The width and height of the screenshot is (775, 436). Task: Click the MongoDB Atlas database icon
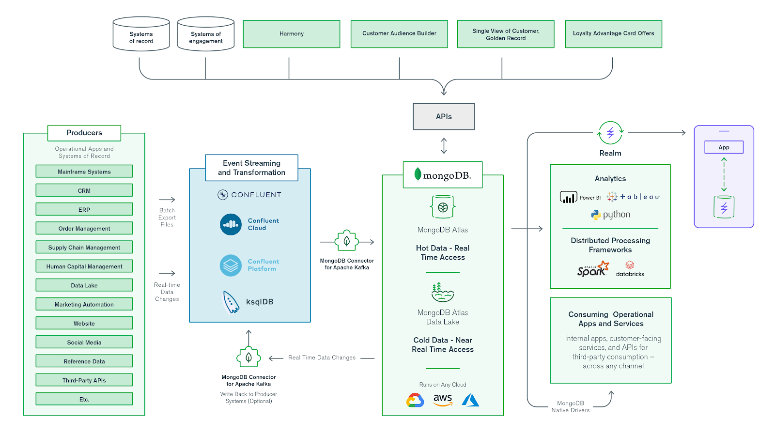pyautogui.click(x=443, y=207)
